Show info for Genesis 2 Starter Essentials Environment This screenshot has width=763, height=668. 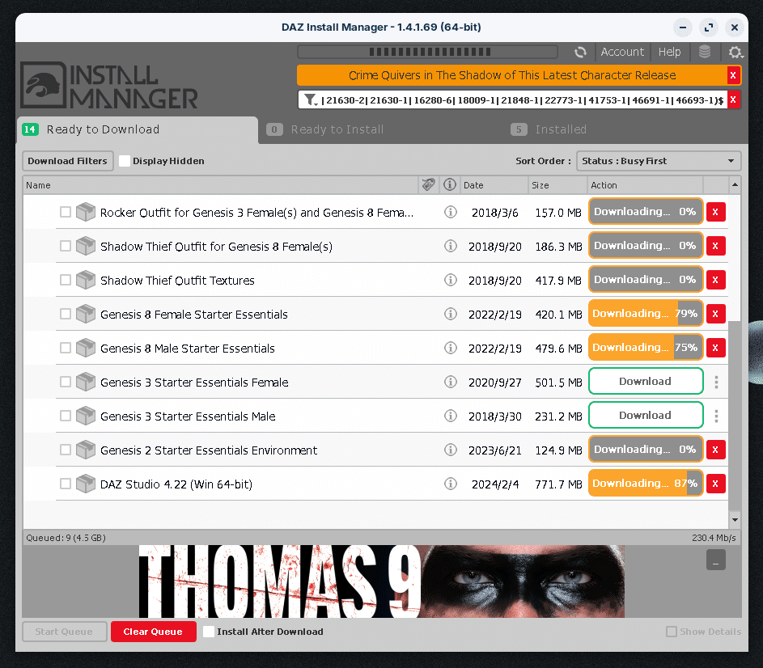pyautogui.click(x=451, y=450)
